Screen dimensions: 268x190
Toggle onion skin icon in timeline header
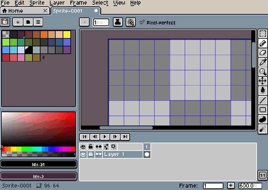coord(114,147)
